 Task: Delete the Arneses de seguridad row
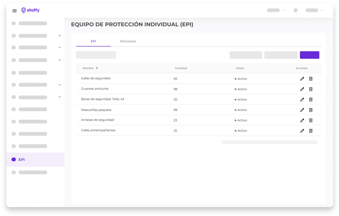(x=311, y=120)
